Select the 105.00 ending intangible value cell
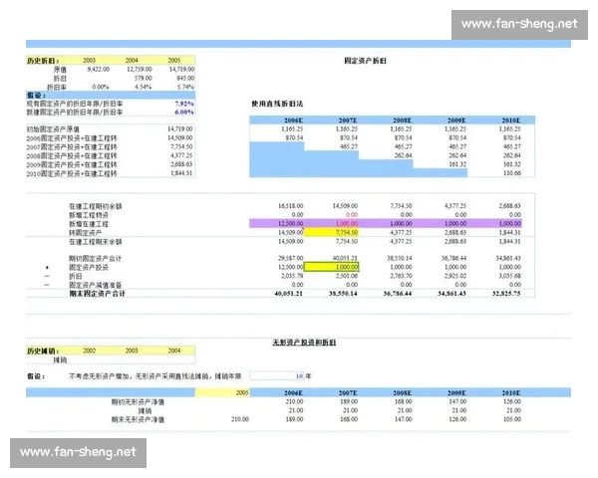The height and width of the screenshot is (478, 598). 512,419
